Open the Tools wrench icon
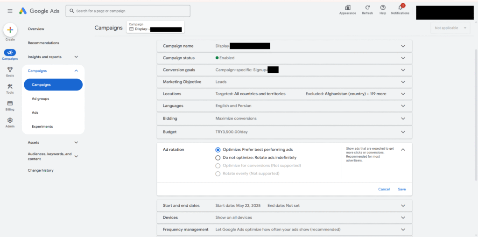The height and width of the screenshot is (237, 478). (10, 86)
